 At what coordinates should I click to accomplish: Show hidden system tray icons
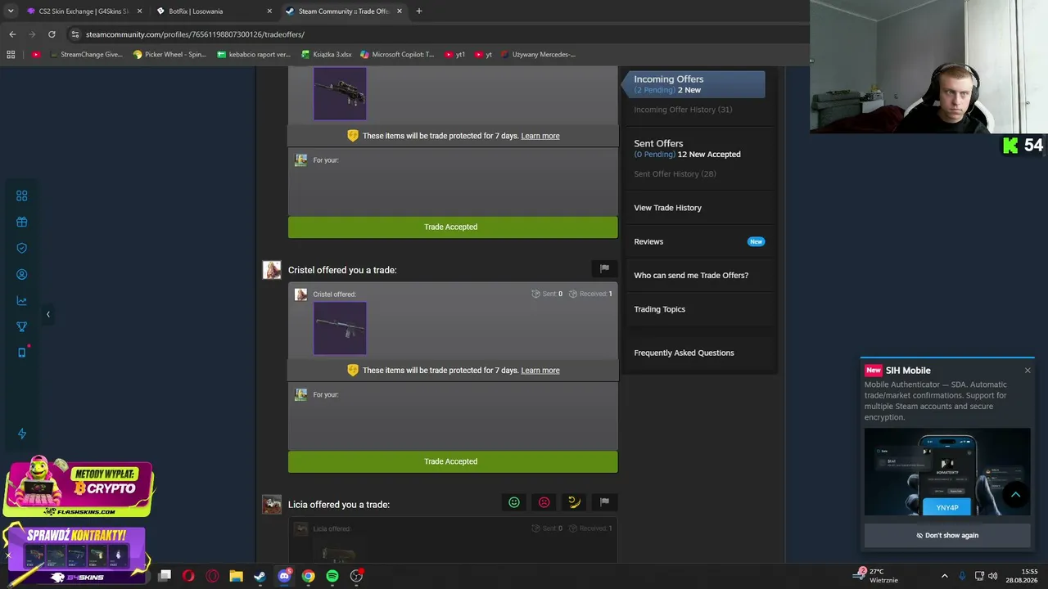click(945, 576)
